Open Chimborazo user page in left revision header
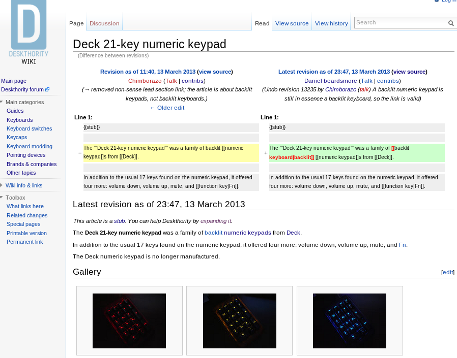This screenshot has height=358, width=457. [x=145, y=81]
